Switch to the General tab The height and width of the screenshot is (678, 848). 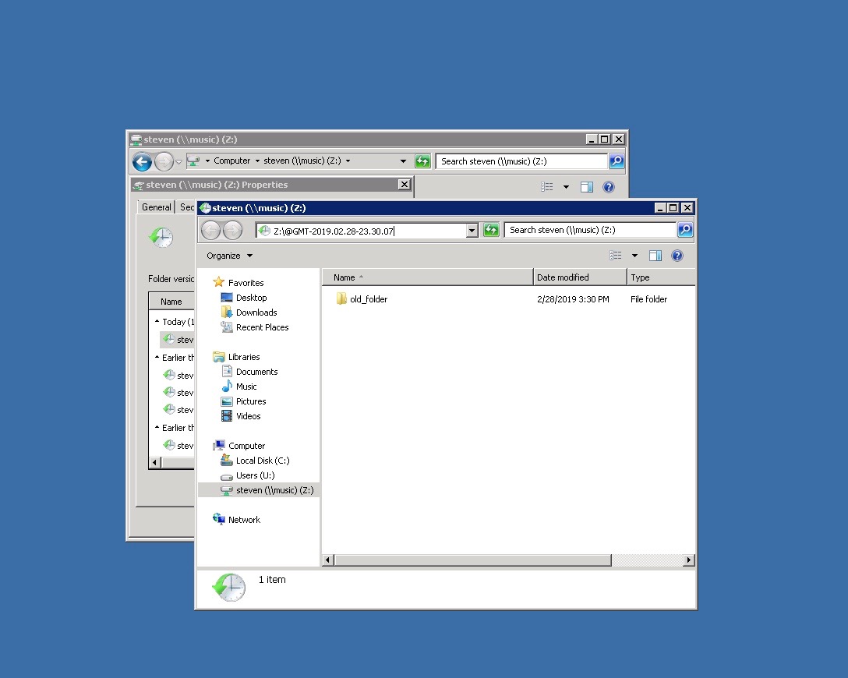click(x=156, y=207)
